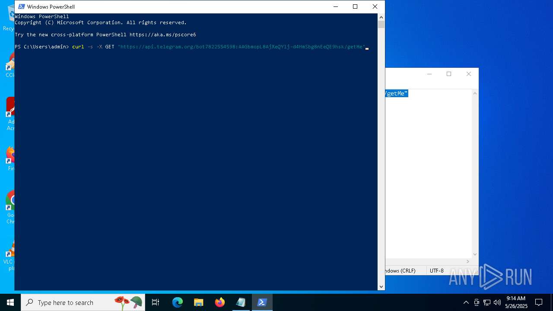Click the curl command word
This screenshot has height=311, width=553.
click(78, 47)
